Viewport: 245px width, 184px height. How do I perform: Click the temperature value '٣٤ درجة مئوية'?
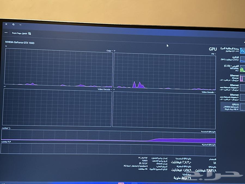[x=182, y=178]
